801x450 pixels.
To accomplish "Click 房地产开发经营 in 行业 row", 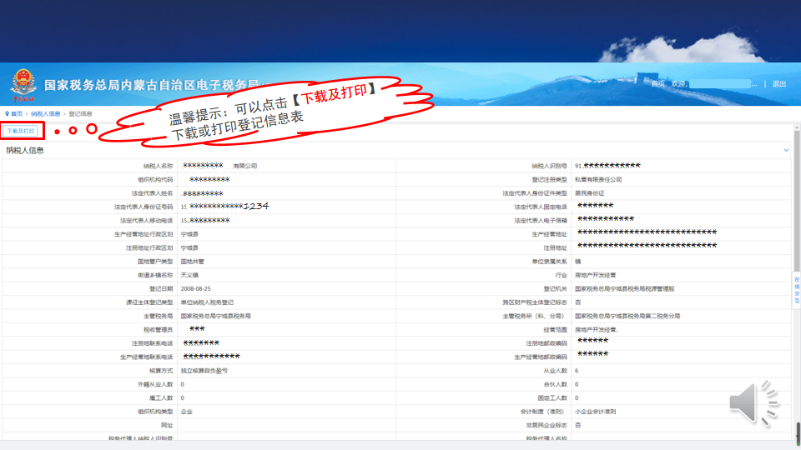I will coord(595,275).
